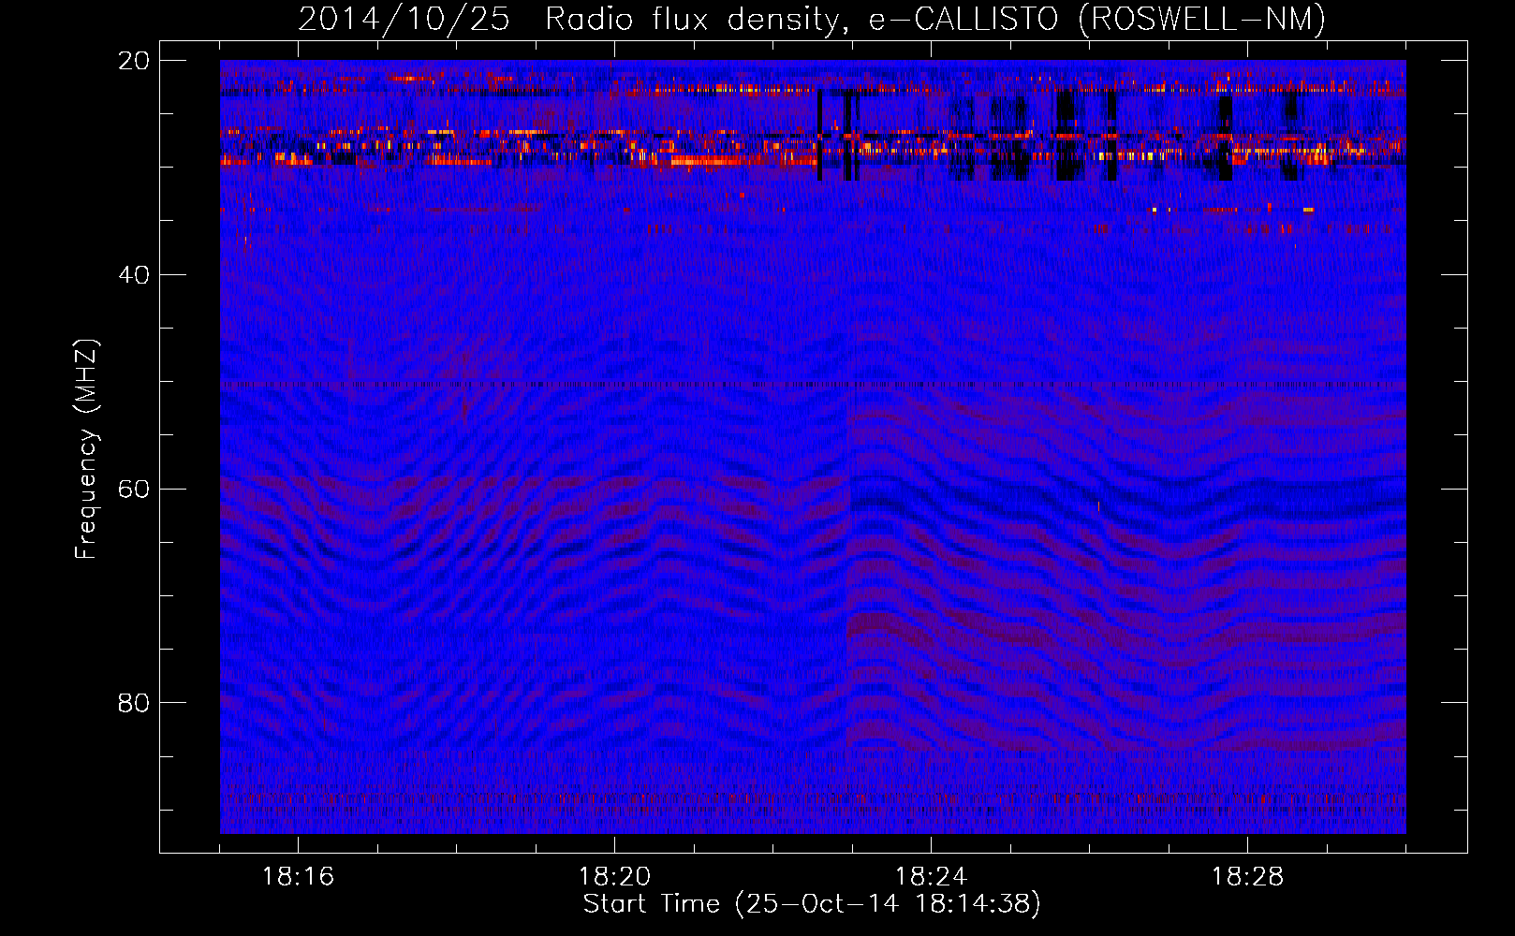Click the "Start Time (25-Oct-14 18:14:38)" label
The width and height of the screenshot is (1515, 936).
[812, 904]
